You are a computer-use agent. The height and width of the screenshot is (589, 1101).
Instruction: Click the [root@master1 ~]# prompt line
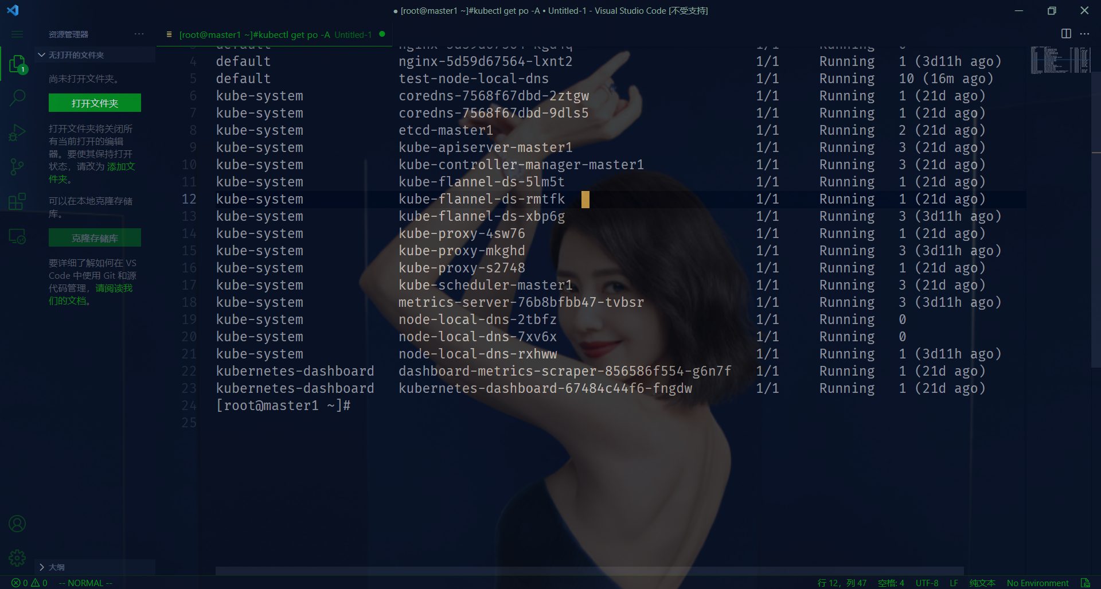point(283,405)
